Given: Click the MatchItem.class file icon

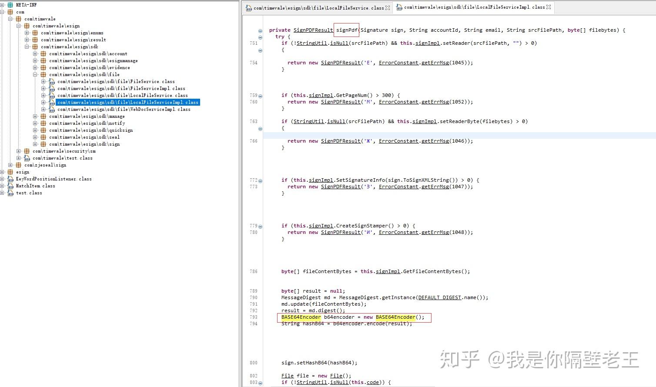Looking at the screenshot, I should point(10,186).
